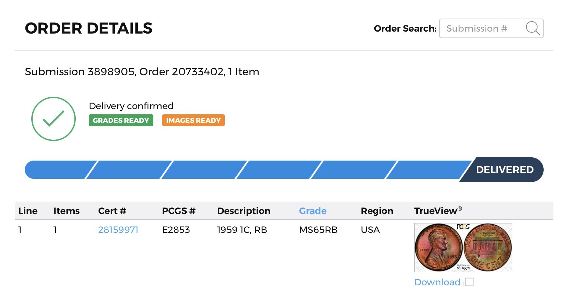This screenshot has width=573, height=286.
Task: Click the Region column header
Action: coord(377,211)
